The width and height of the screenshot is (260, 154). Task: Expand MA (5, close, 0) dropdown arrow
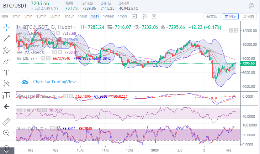(46, 33)
